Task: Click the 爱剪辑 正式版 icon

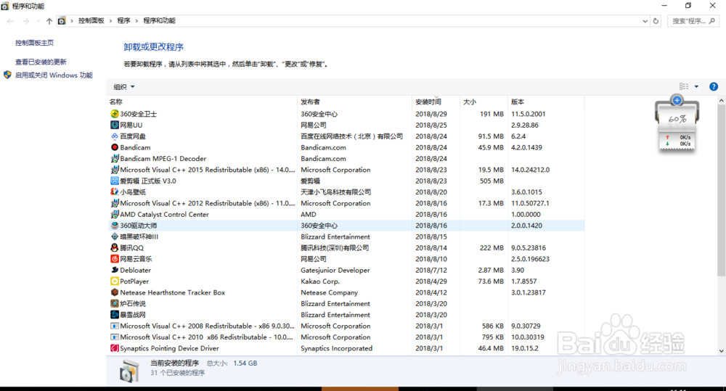Action: 115,181
